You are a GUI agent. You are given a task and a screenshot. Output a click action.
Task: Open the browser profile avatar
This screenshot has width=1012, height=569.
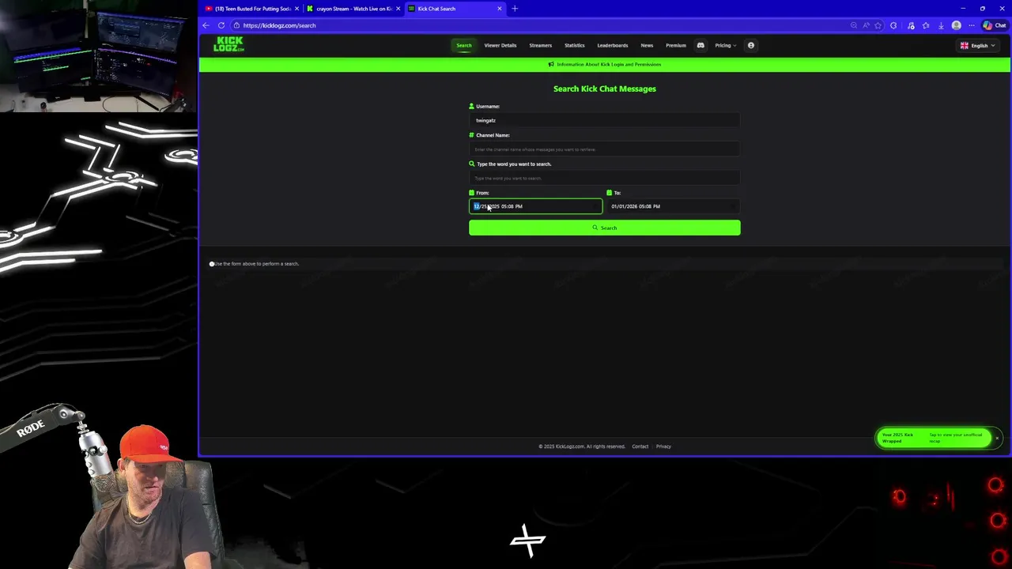tap(956, 25)
